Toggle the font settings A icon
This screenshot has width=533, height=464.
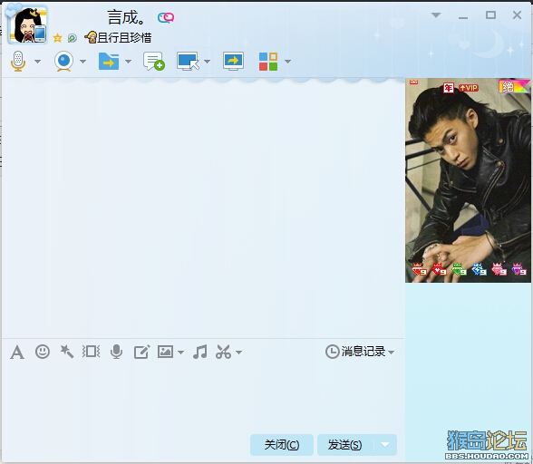pos(17,352)
